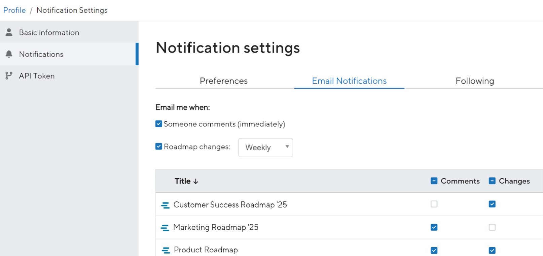Screen dimensions: 543x256
Task: Click the Product Roadmap title
Action: 206,250
